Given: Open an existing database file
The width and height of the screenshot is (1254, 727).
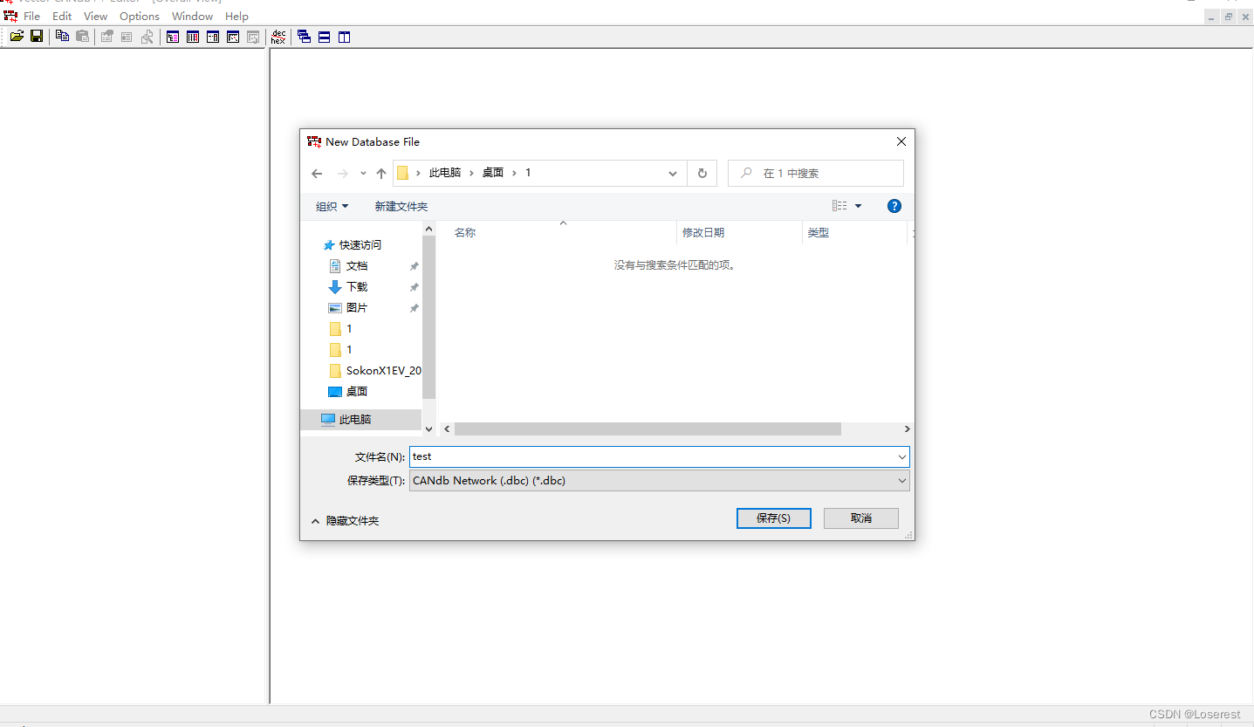Looking at the screenshot, I should [x=16, y=35].
